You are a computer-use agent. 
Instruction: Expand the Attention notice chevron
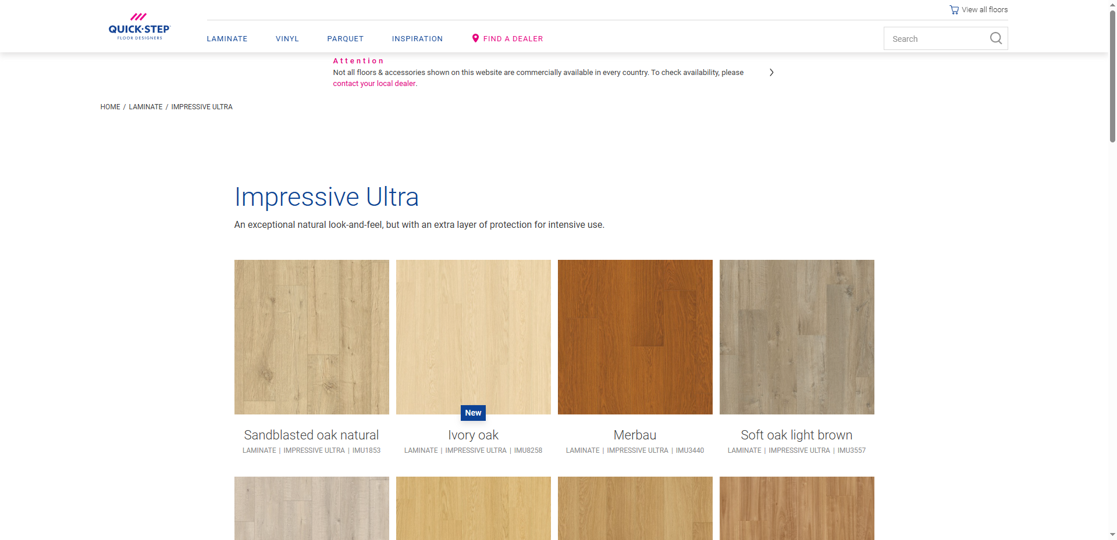pyautogui.click(x=771, y=73)
